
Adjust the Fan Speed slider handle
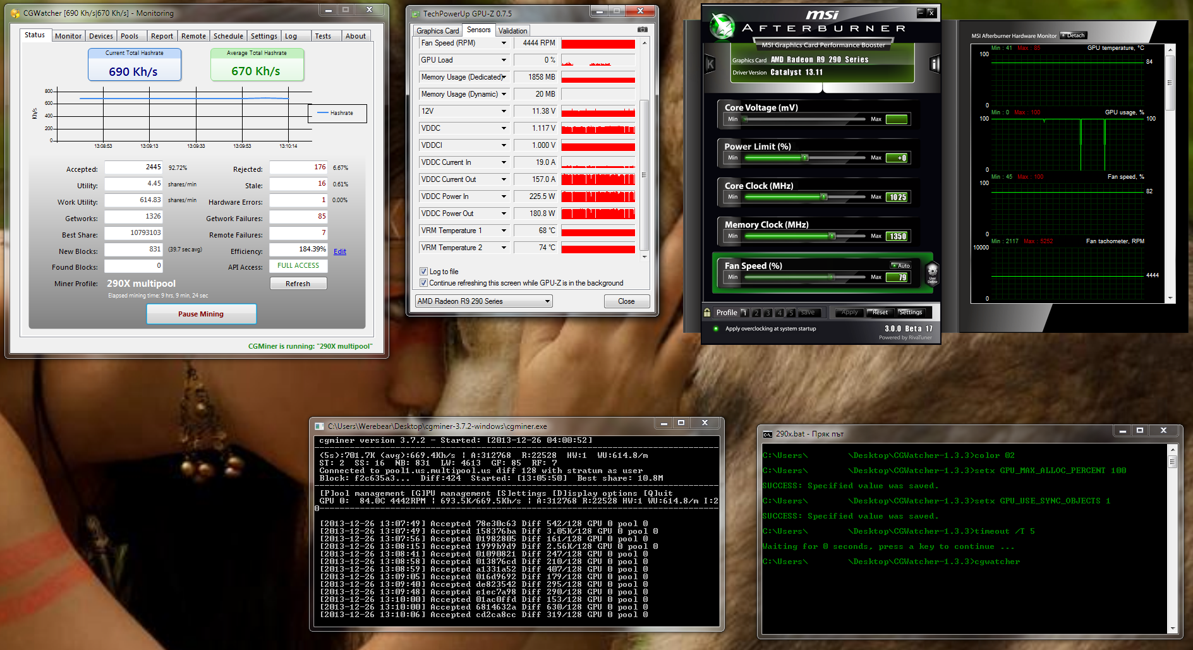(x=832, y=277)
